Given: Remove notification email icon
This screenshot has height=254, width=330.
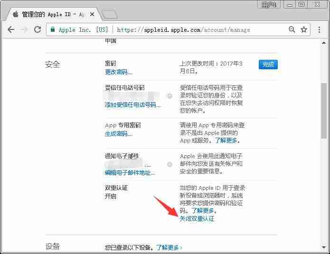Looking at the screenshot, I should coord(170,164).
